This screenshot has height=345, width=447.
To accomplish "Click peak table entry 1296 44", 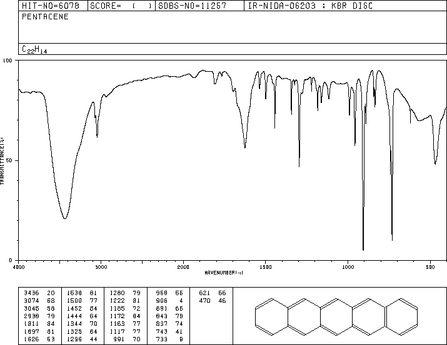I will (x=82, y=339).
